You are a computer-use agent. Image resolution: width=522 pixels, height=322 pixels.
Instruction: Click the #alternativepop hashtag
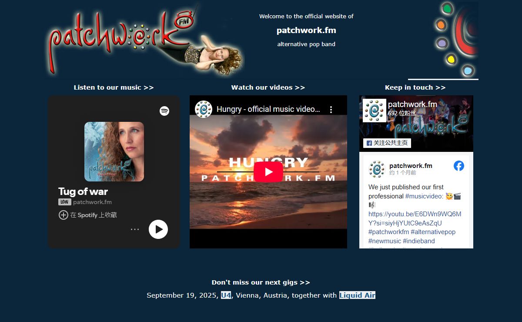(433, 232)
